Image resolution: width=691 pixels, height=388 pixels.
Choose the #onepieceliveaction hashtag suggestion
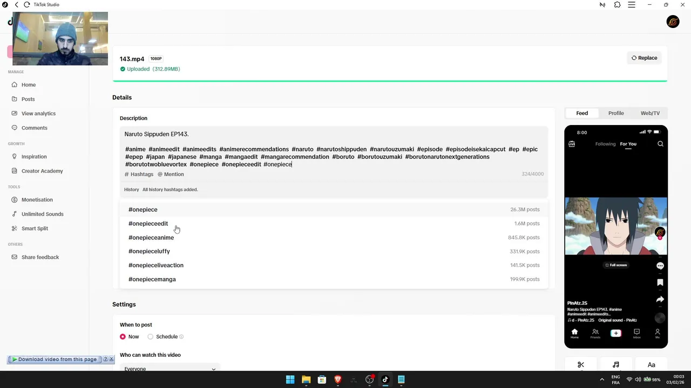pyautogui.click(x=334, y=265)
